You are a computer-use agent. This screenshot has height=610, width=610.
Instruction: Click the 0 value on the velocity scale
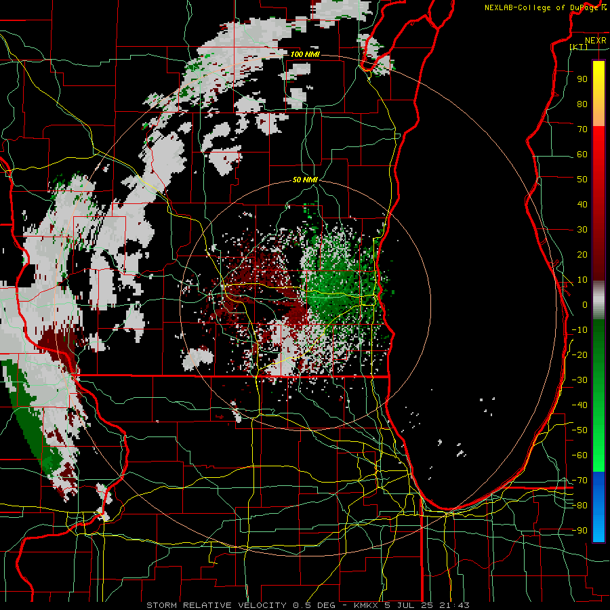[x=585, y=304]
